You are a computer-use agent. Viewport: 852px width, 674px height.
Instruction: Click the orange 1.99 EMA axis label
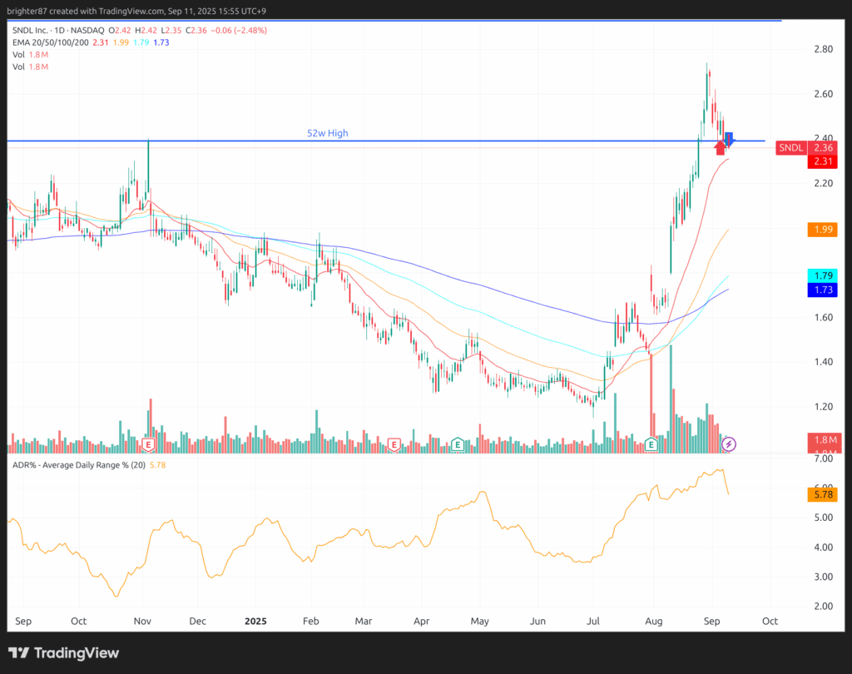coord(823,230)
